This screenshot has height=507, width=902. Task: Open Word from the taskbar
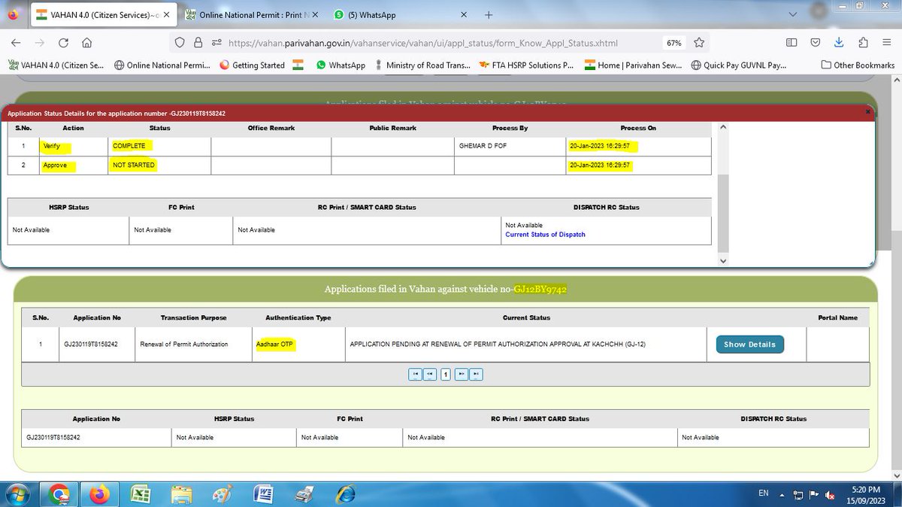tap(264, 494)
